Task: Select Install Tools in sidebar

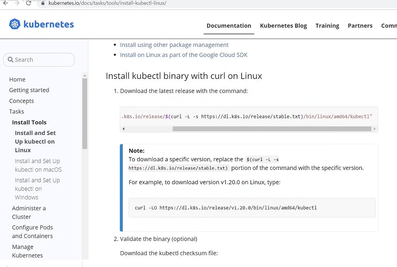Action: pos(29,122)
